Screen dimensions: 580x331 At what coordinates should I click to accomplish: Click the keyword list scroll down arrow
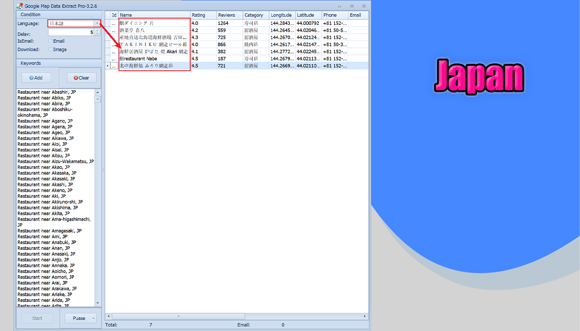click(x=98, y=303)
